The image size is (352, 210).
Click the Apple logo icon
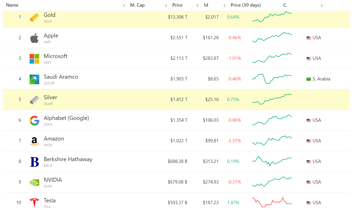click(34, 38)
